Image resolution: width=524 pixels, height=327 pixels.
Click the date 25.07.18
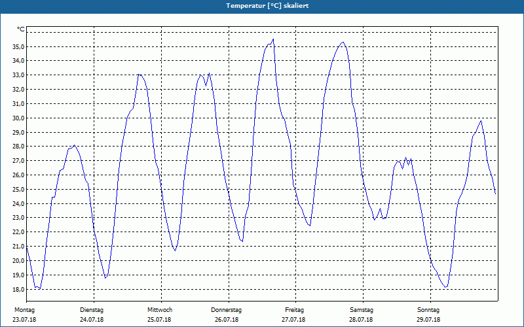[159, 320]
